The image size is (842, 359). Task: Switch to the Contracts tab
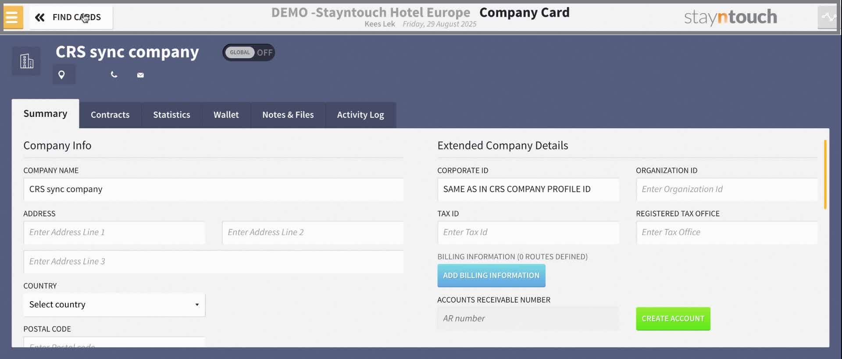[x=110, y=115]
